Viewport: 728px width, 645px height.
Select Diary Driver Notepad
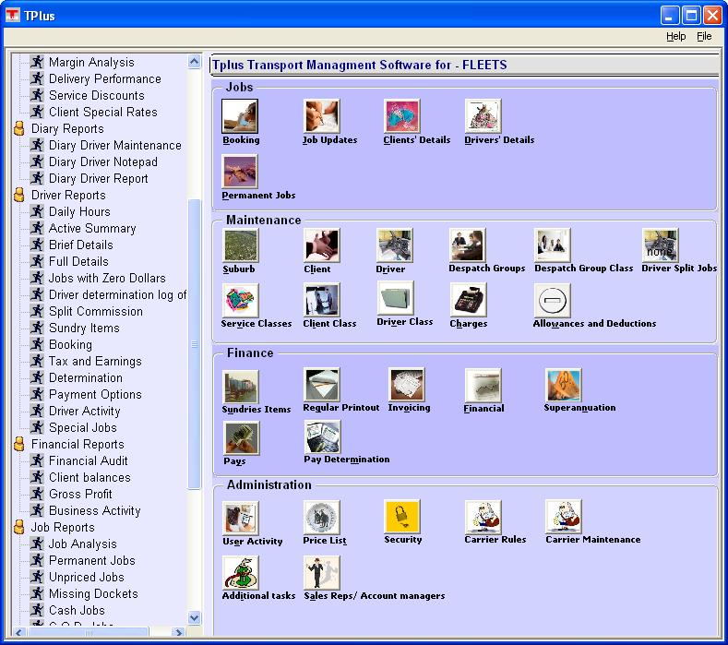(x=103, y=162)
